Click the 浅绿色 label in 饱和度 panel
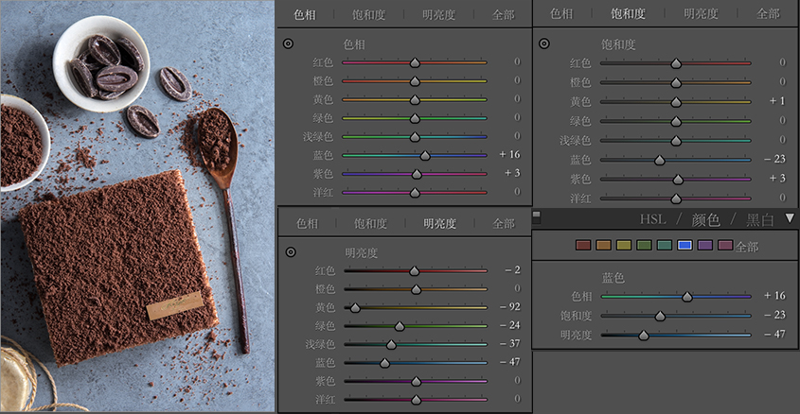The width and height of the screenshot is (800, 414). point(575,141)
